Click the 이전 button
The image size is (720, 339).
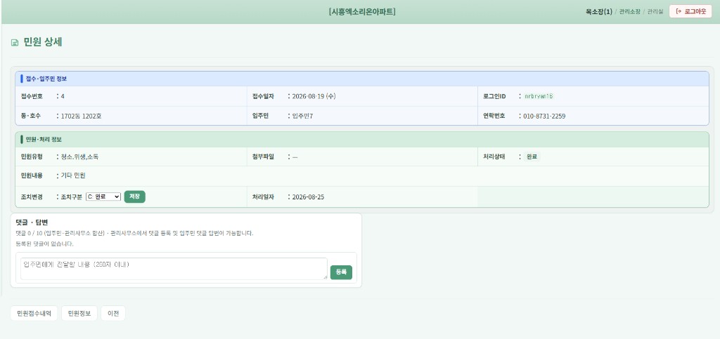click(x=113, y=313)
